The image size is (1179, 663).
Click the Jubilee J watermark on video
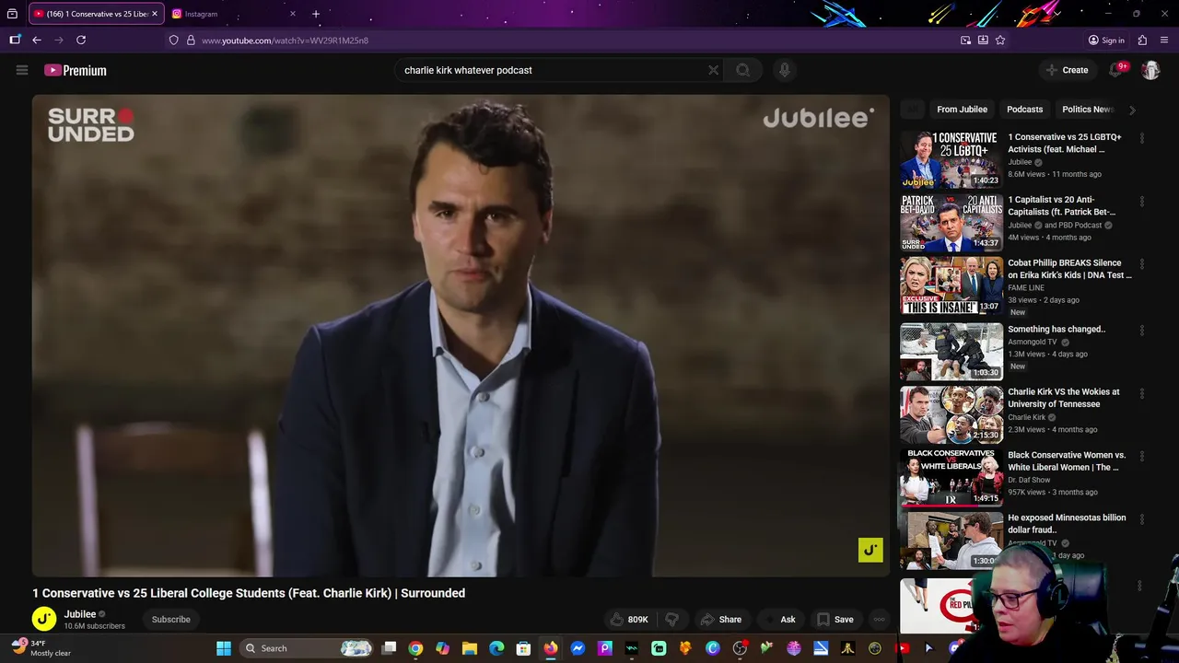click(x=870, y=550)
